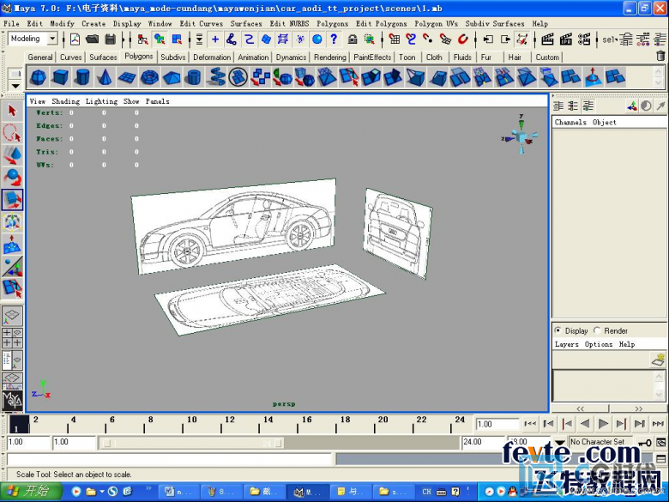Click the Open Scene folder icon
669x502 pixels.
pos(92,39)
